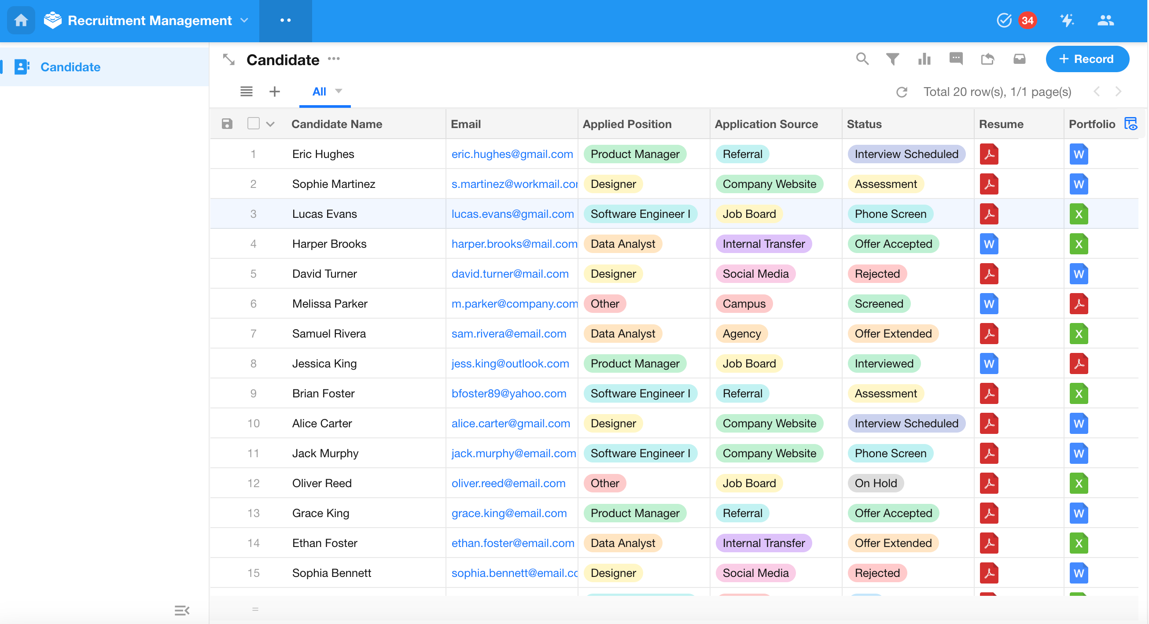The width and height of the screenshot is (1149, 624).
Task: Open email link jess.king@outlook.com
Action: click(x=510, y=363)
